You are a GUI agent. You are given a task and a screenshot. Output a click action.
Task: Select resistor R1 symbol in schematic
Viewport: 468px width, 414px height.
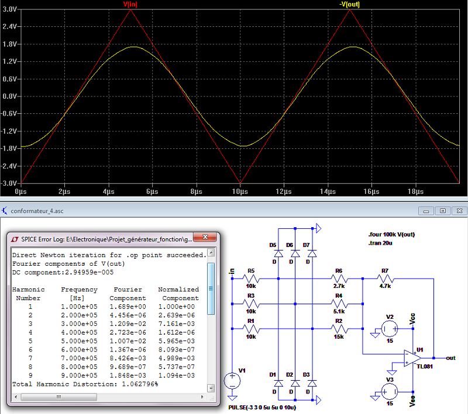click(x=251, y=329)
